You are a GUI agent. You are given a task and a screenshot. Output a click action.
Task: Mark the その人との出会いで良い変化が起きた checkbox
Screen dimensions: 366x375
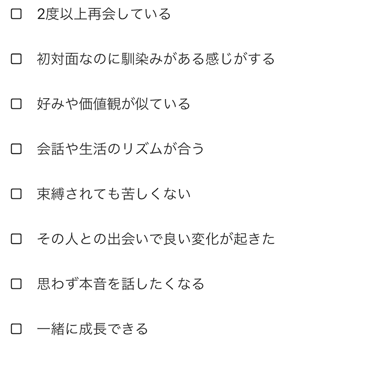16,239
